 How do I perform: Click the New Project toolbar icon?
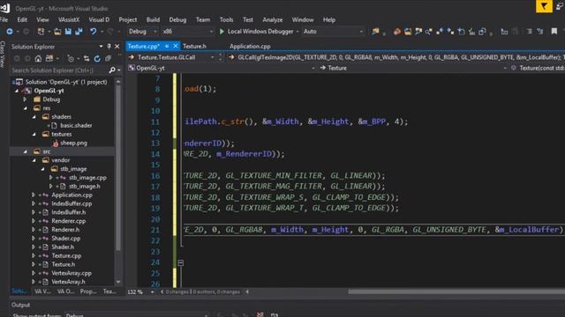[41, 32]
